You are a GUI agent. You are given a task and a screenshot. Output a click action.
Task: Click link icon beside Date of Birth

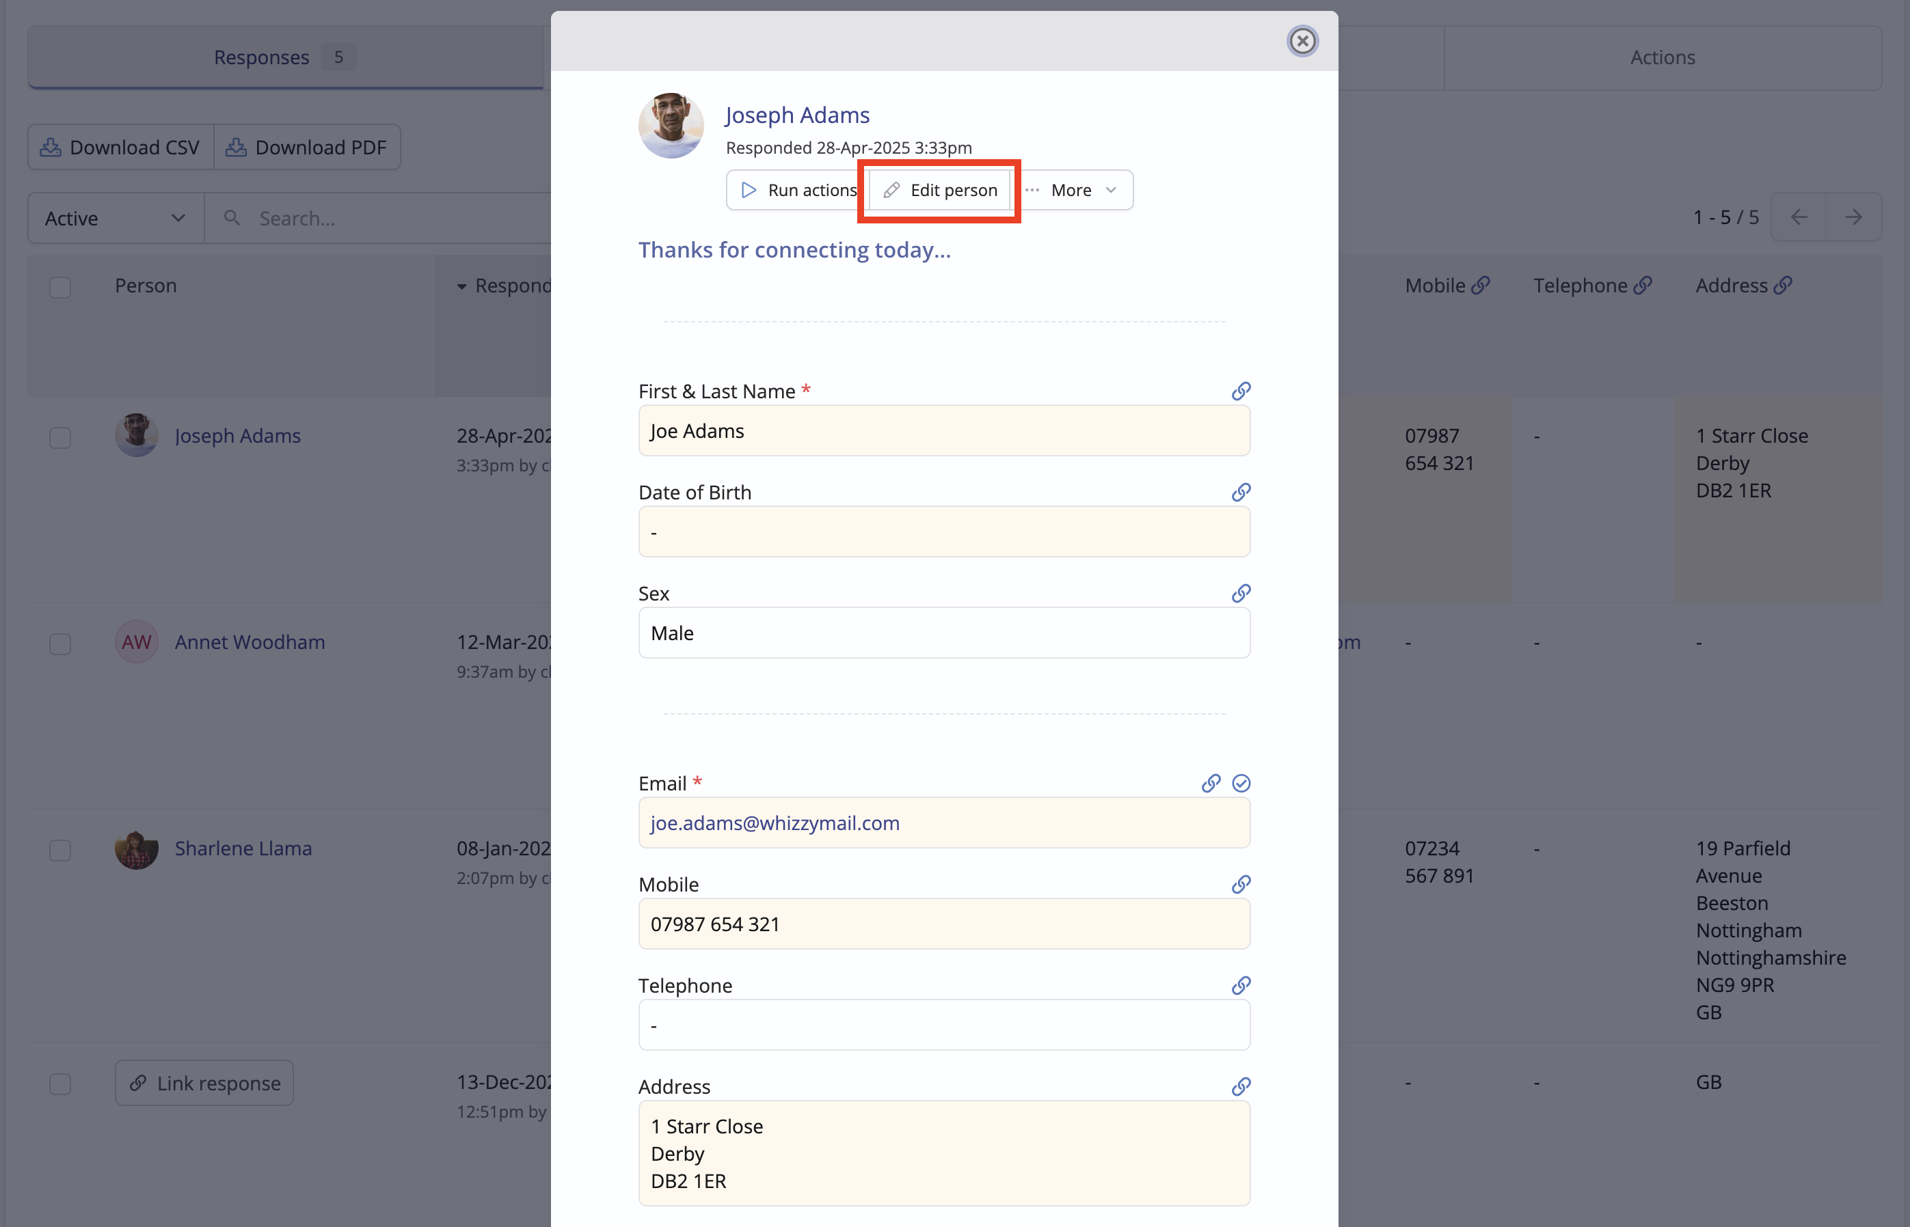pos(1240,492)
